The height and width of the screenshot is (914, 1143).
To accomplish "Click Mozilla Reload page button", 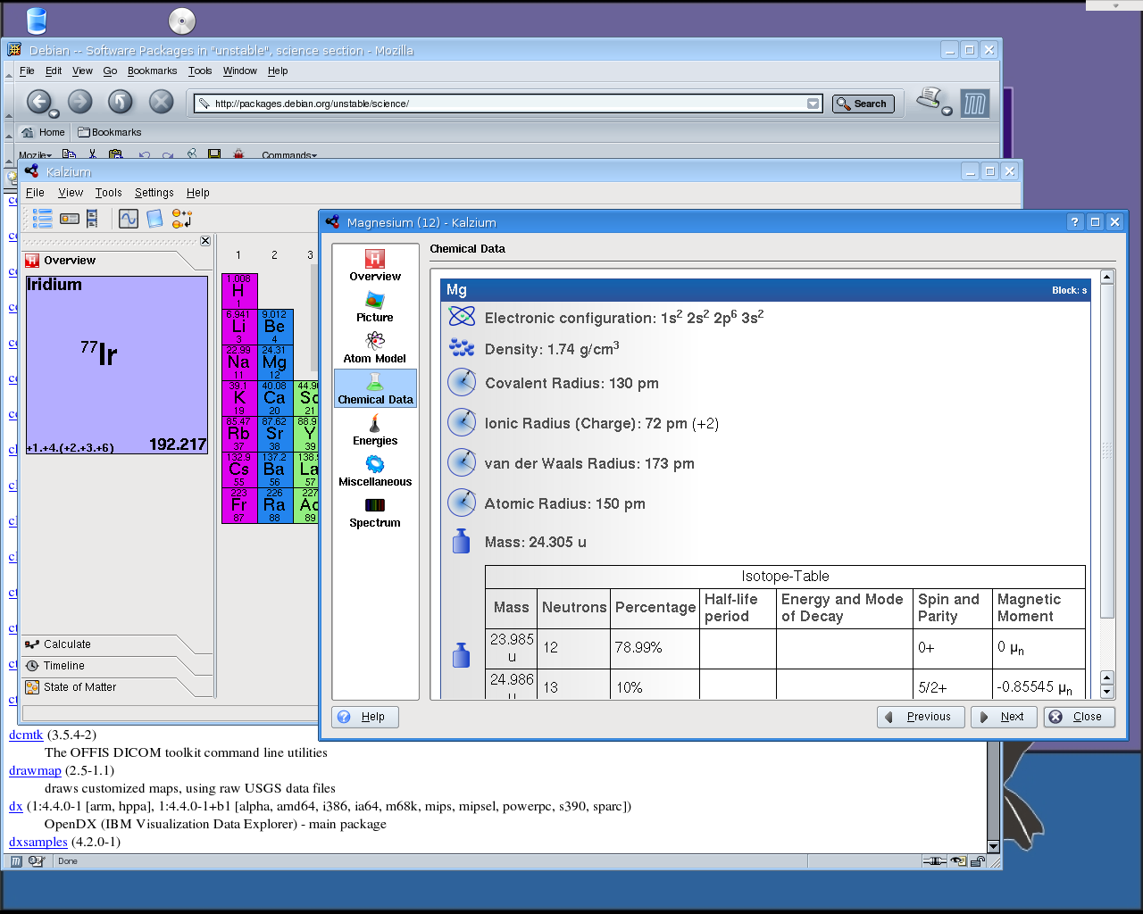I will (121, 102).
